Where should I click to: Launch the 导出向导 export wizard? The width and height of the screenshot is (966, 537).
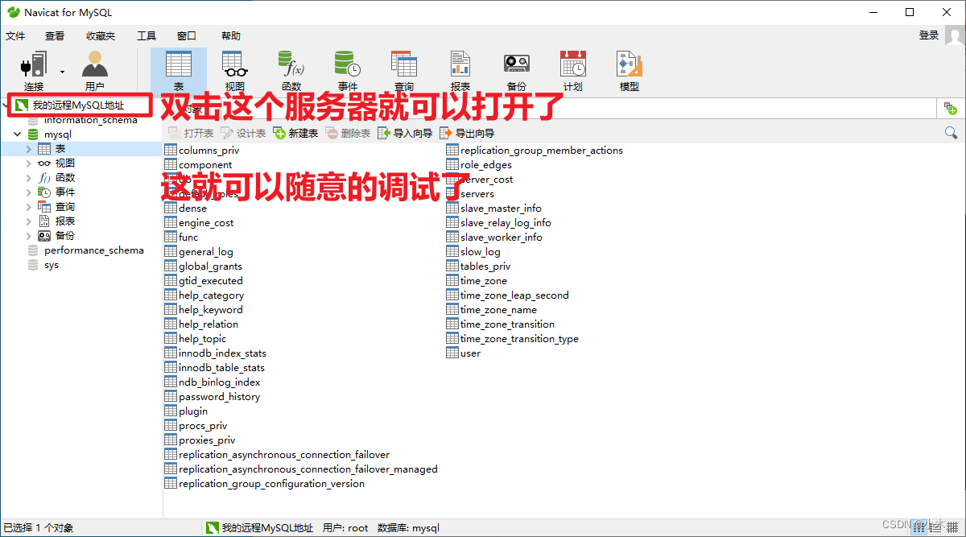(x=467, y=133)
